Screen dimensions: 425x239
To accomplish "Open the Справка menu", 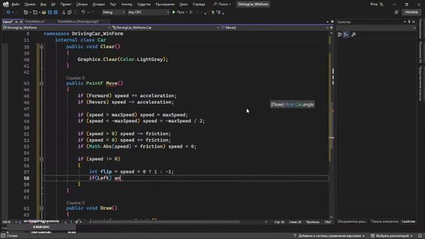I will pyautogui.click(x=199, y=4).
